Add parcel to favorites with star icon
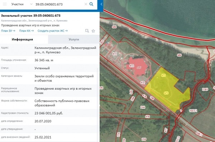The height and width of the screenshot is (142, 215). coord(93,31)
